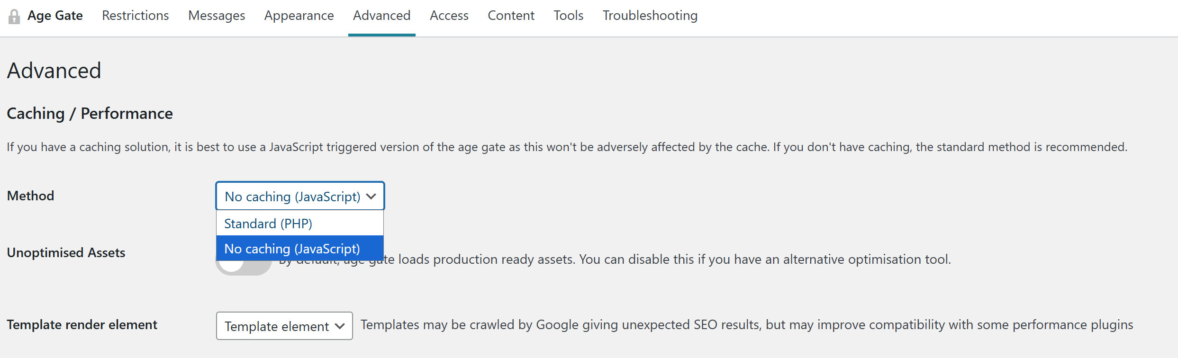Click the Age Gate lock icon
Viewport: 1178px width, 358px height.
point(14,17)
